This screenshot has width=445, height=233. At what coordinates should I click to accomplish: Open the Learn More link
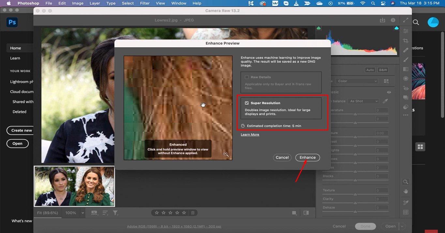tap(250, 134)
